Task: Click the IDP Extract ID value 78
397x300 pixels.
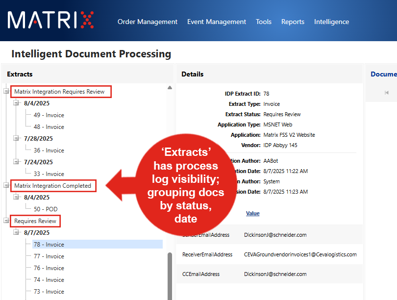Action: [x=266, y=94]
